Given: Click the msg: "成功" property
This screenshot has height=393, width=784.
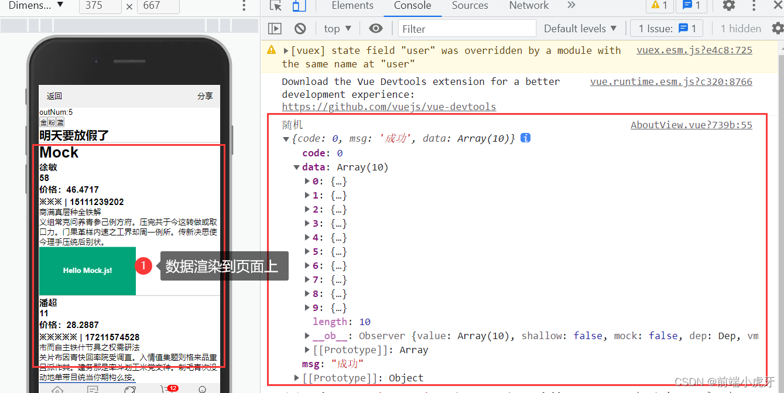Looking at the screenshot, I should click(x=333, y=364).
